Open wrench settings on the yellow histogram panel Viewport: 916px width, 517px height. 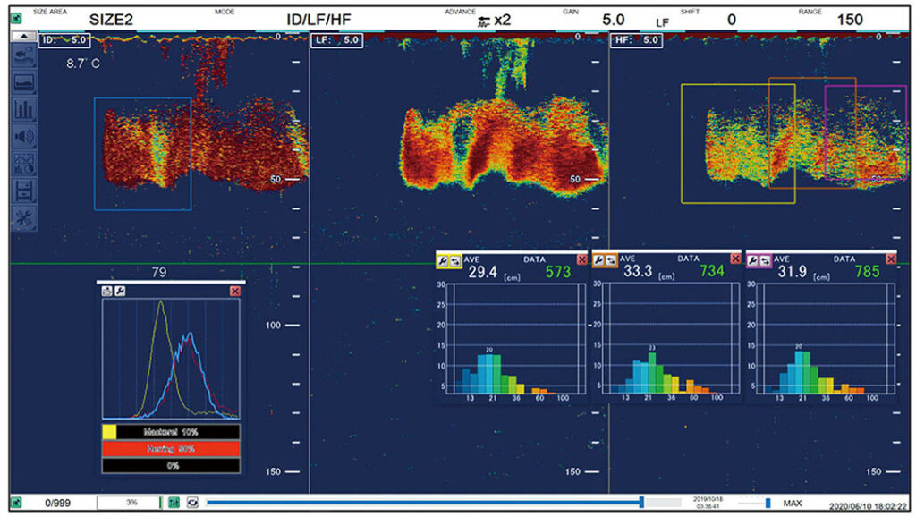[x=443, y=259]
